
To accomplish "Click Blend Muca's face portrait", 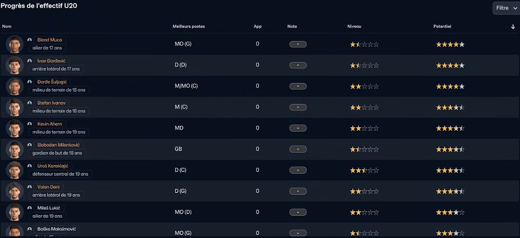I will [15, 44].
